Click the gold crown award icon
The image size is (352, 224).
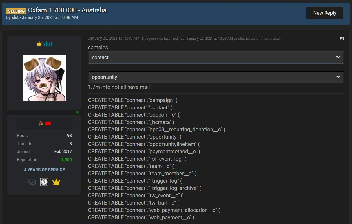click(56, 182)
